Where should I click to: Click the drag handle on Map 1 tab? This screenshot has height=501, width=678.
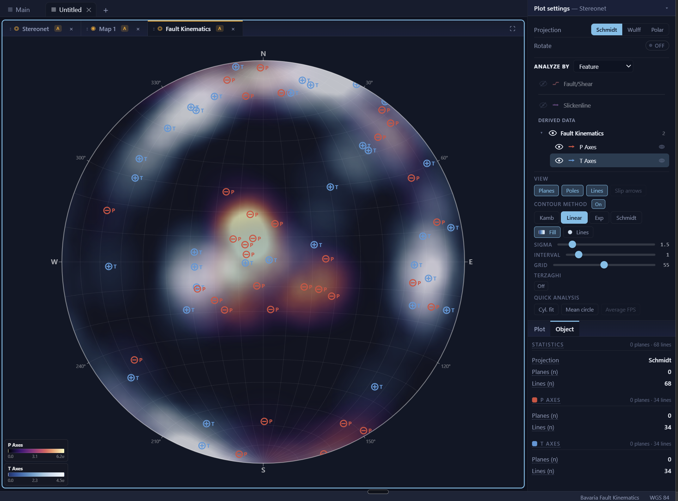(x=87, y=29)
